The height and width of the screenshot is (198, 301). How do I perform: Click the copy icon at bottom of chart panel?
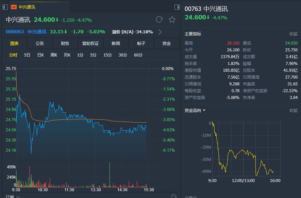point(174,196)
